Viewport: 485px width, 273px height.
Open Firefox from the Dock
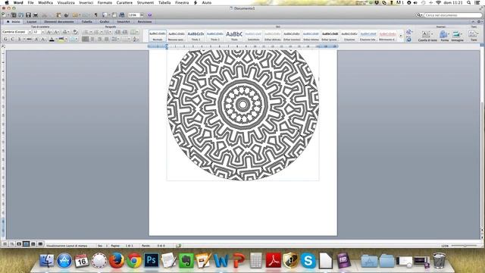116,260
